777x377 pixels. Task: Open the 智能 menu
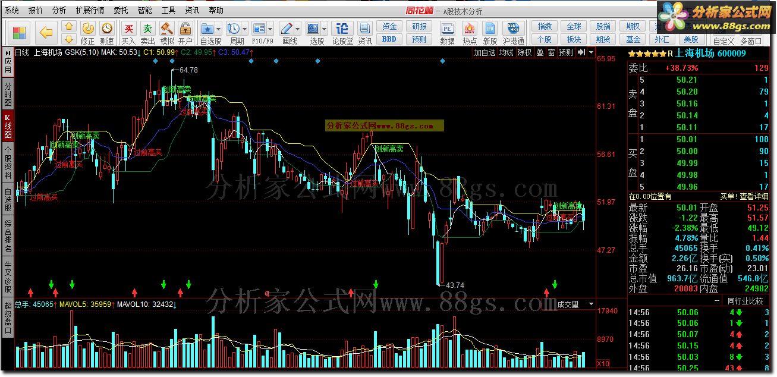144,10
